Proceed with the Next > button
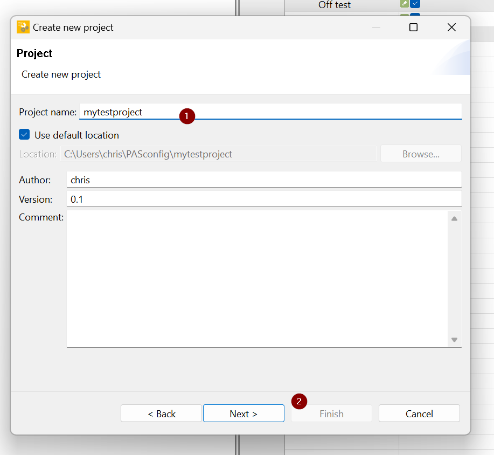Screen dimensions: 494x455 click(243, 413)
